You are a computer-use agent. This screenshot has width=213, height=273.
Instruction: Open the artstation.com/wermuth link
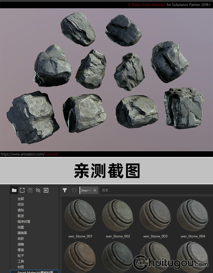pyautogui.click(x=30, y=154)
